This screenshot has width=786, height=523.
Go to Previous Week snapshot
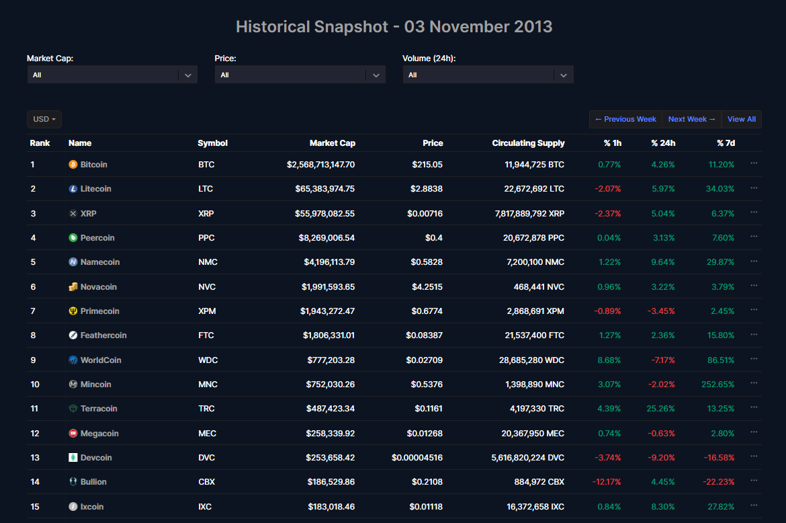click(x=625, y=120)
